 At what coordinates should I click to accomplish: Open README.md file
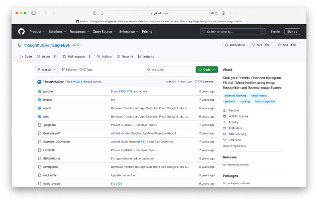pos(51,159)
